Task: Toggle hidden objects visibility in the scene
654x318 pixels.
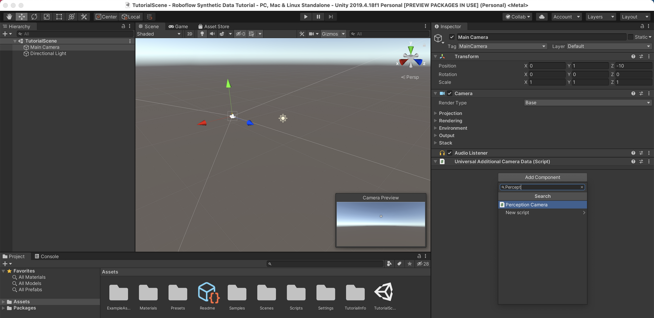Action: coord(241,34)
